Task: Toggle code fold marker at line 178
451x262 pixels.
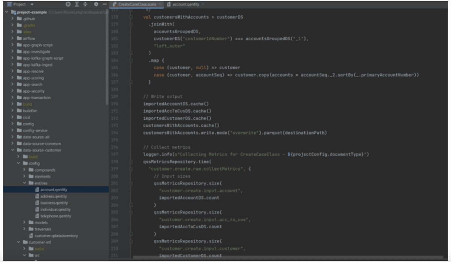Action: pyautogui.click(x=131, y=17)
